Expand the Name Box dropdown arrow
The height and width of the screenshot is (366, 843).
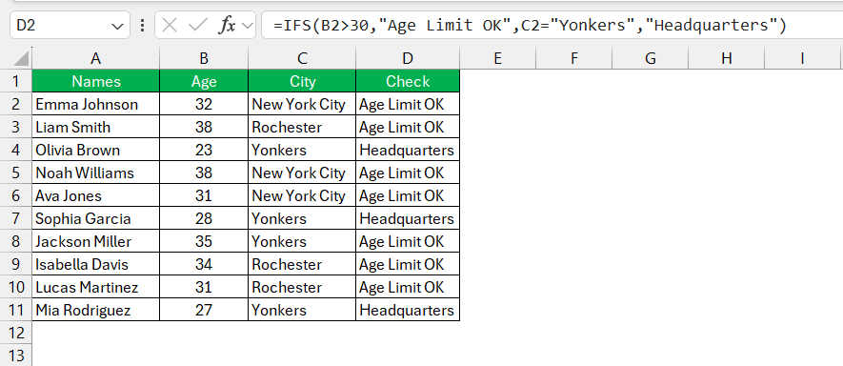coord(116,26)
